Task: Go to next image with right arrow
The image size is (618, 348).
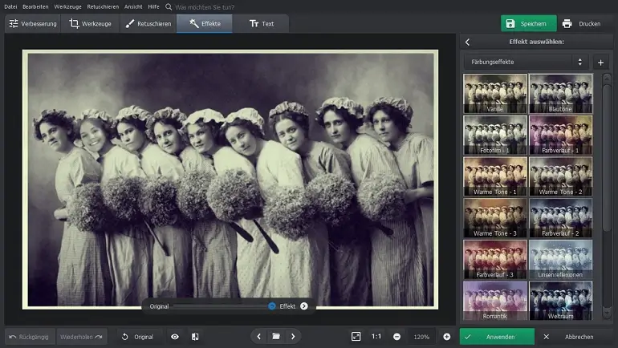Action: (x=293, y=337)
